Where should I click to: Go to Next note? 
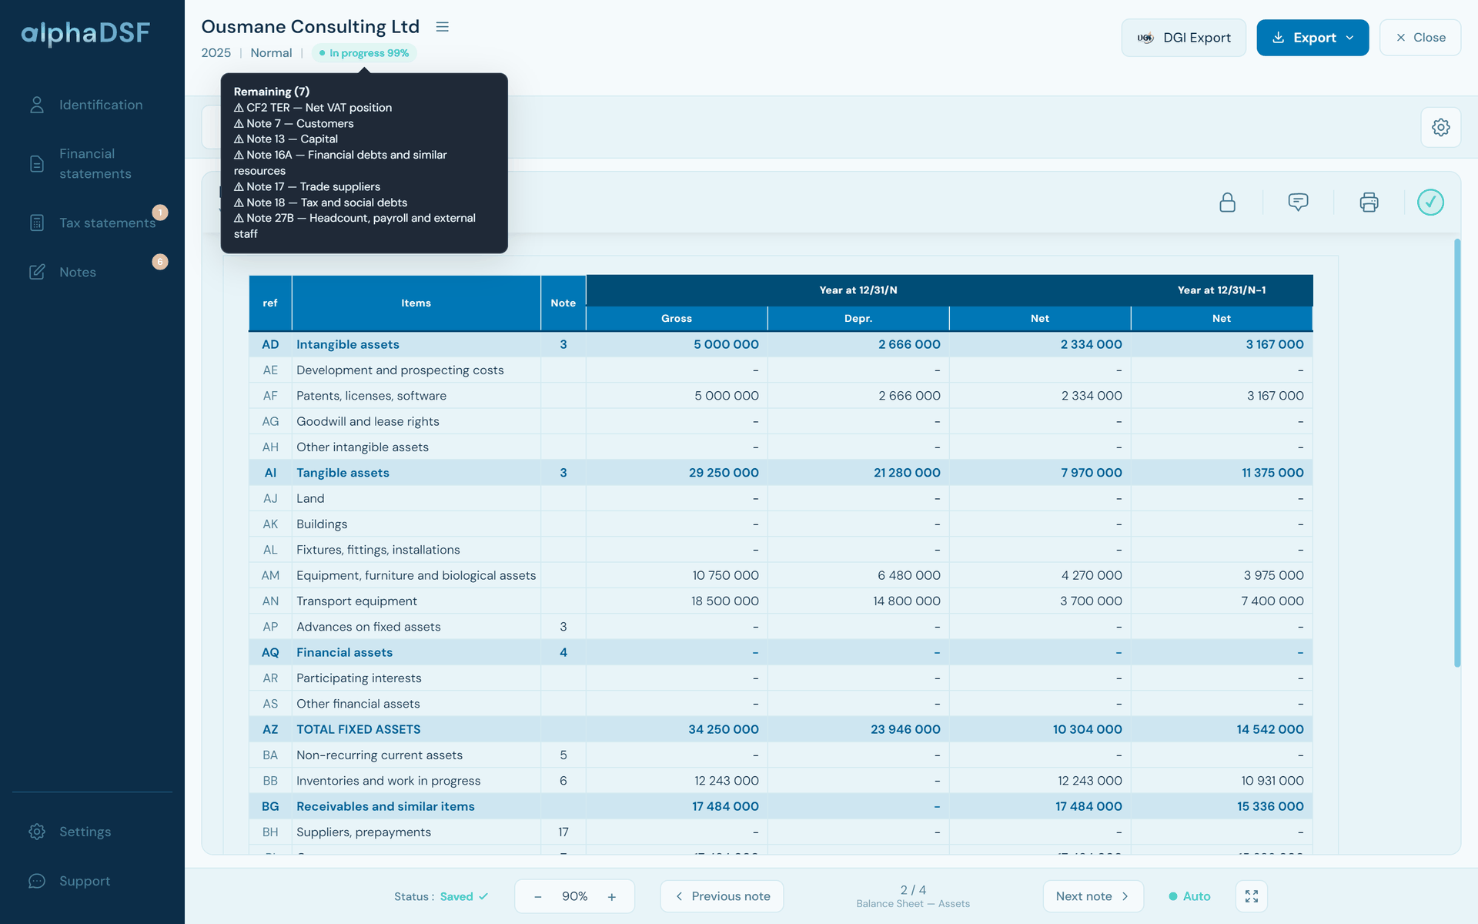tap(1093, 896)
